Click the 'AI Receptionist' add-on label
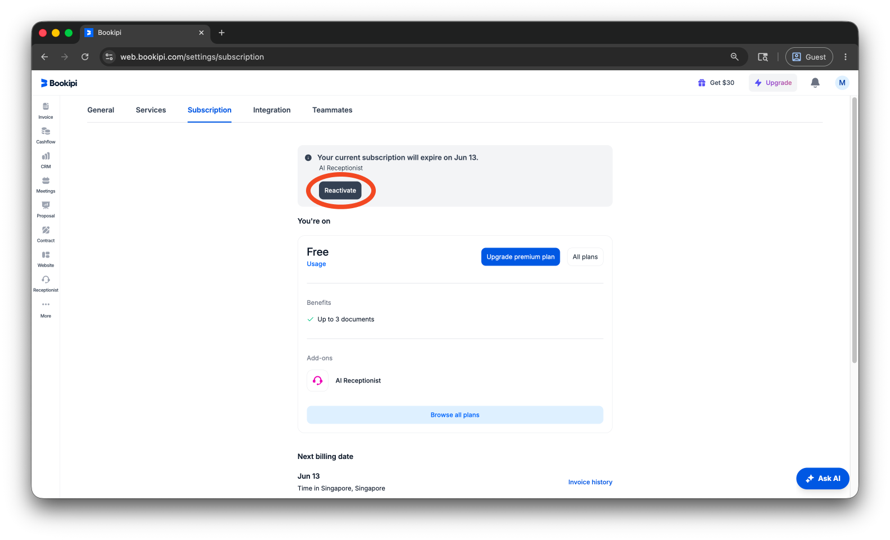The width and height of the screenshot is (890, 540). (x=358, y=381)
